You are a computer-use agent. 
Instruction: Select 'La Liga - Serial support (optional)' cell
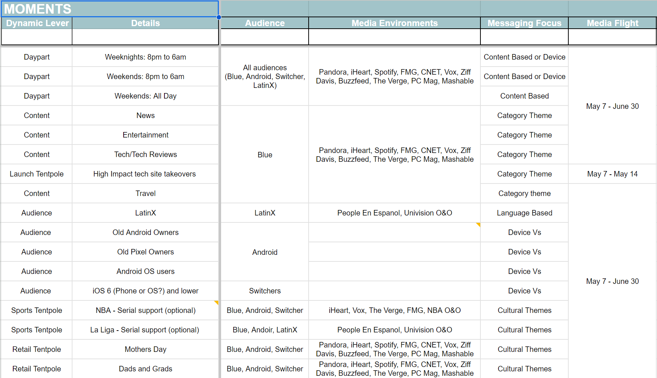point(145,330)
